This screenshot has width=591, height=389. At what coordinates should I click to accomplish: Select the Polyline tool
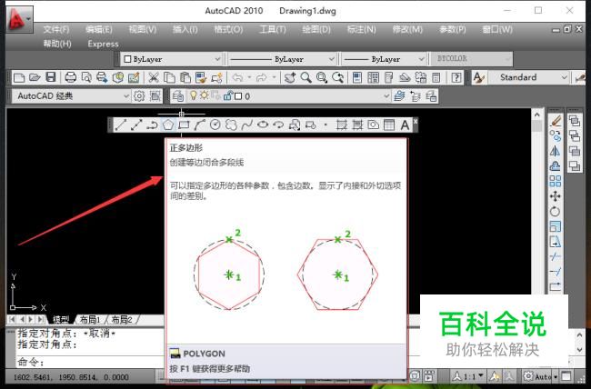[152, 125]
